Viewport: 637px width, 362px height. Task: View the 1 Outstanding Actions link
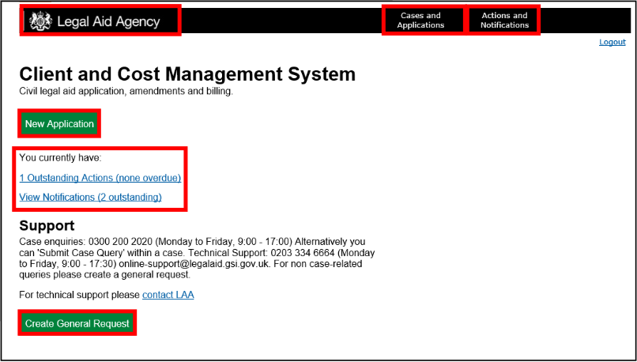[x=100, y=178]
